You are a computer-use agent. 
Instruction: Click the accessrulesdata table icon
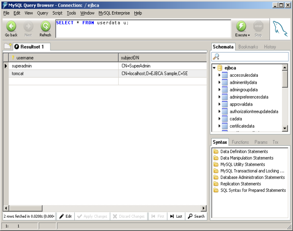(225, 75)
